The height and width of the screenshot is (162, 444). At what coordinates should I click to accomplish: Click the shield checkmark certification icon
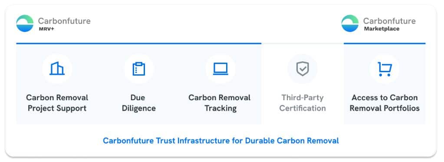pyautogui.click(x=303, y=69)
